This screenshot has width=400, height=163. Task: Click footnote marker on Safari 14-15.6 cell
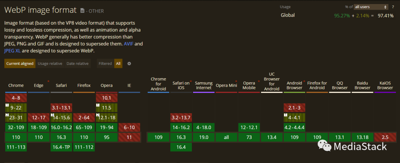[x=53, y=115]
